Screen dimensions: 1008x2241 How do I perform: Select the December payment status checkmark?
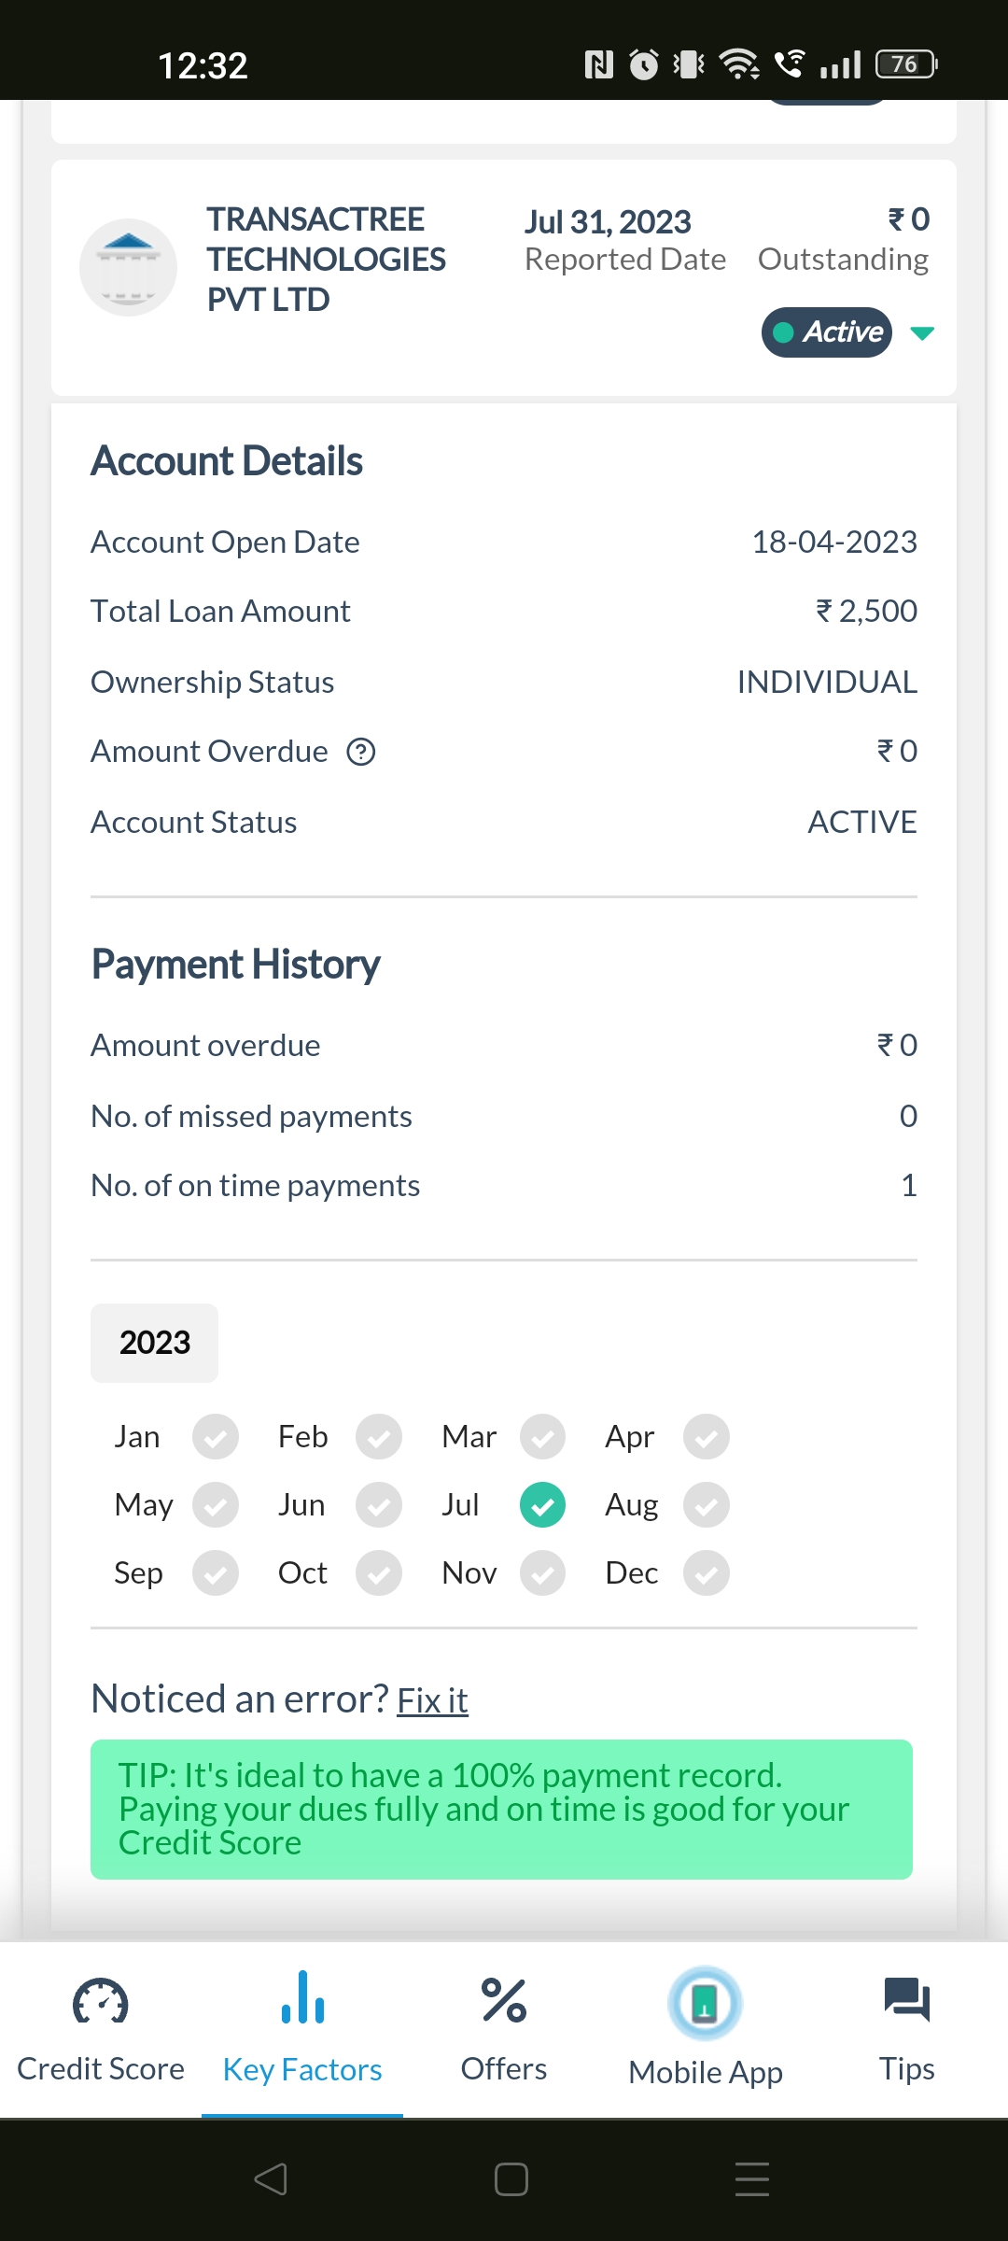click(706, 1573)
